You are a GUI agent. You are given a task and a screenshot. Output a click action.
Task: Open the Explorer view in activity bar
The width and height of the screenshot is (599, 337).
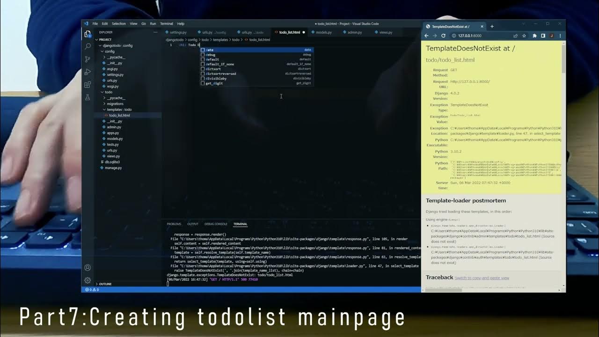(x=87, y=34)
